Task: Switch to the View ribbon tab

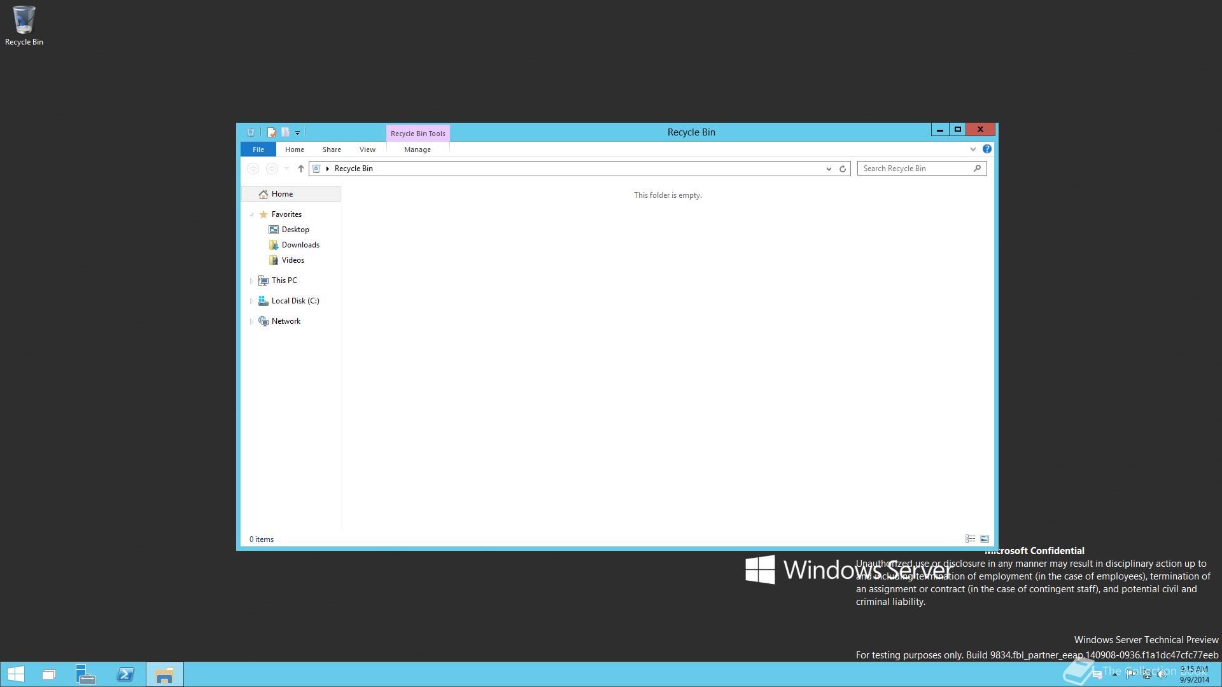Action: pos(367,149)
